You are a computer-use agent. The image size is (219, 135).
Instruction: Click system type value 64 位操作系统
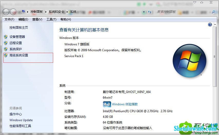[x=112, y=122]
